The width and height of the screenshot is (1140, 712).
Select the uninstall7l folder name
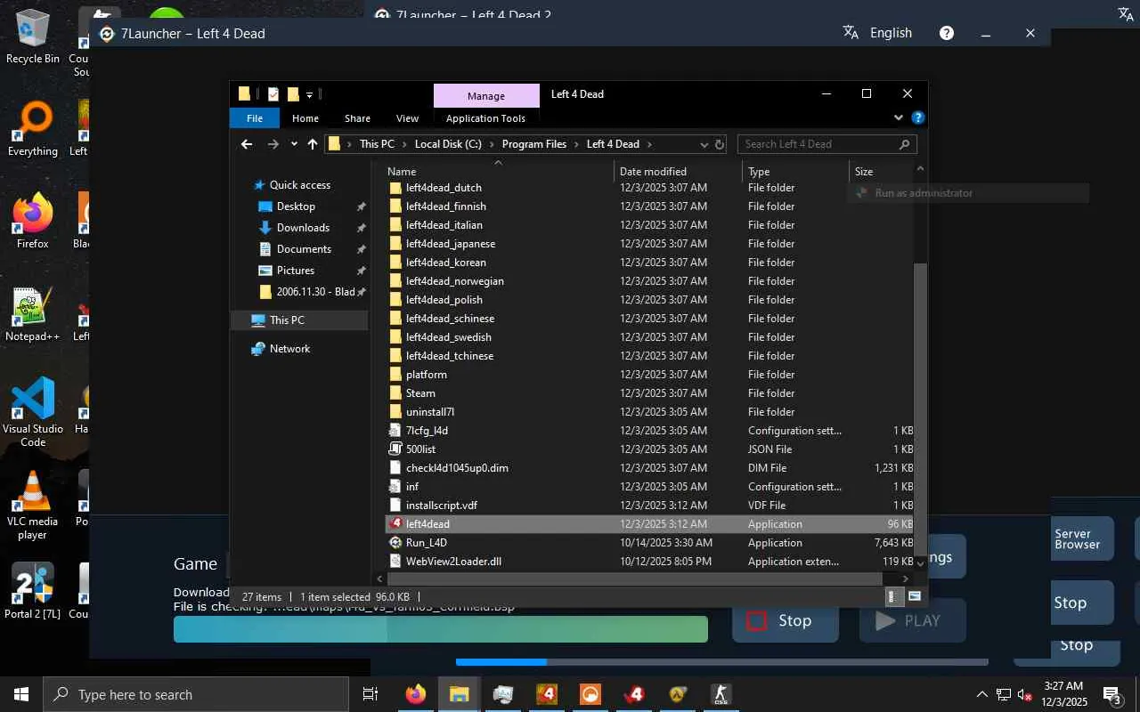click(430, 412)
